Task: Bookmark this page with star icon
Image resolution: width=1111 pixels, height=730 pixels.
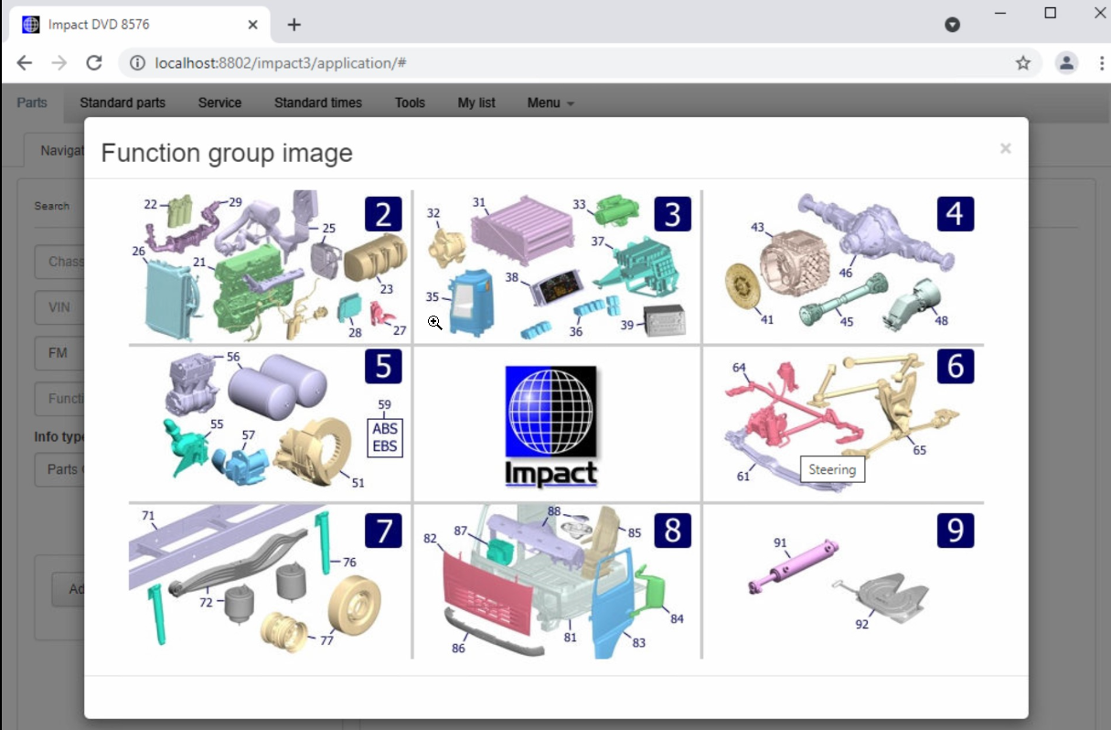Action: pos(1022,63)
